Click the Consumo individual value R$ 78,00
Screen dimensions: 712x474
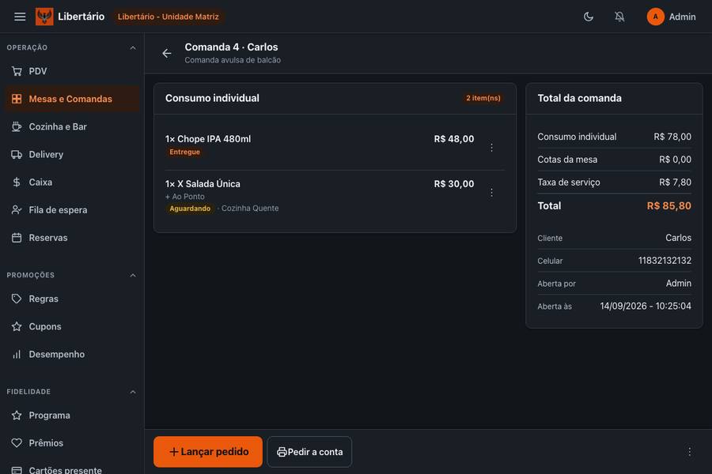coord(672,137)
